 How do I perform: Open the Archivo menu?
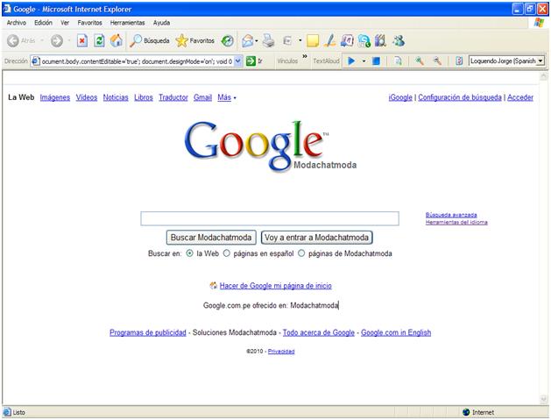(x=16, y=23)
